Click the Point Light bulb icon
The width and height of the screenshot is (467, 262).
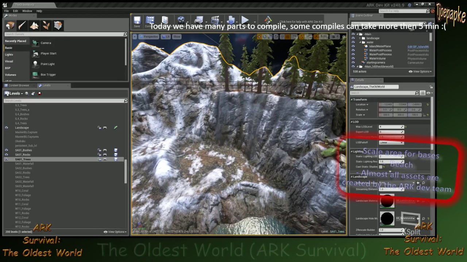pyautogui.click(x=35, y=64)
